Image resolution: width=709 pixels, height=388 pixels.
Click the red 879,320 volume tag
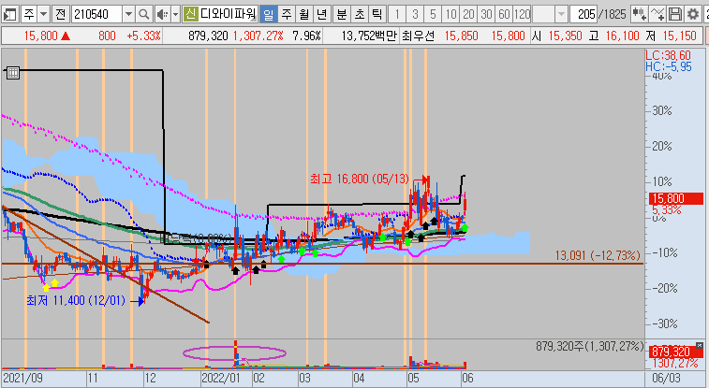click(676, 352)
